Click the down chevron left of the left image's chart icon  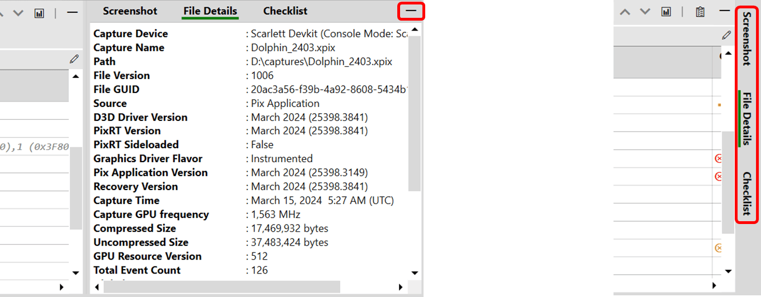[18, 13]
